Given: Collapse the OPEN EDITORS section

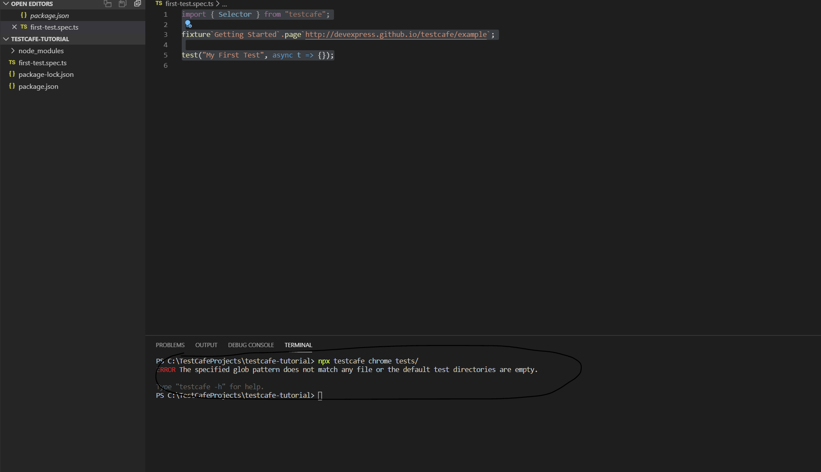Looking at the screenshot, I should click(6, 4).
